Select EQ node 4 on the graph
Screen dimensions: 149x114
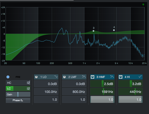(114, 30)
